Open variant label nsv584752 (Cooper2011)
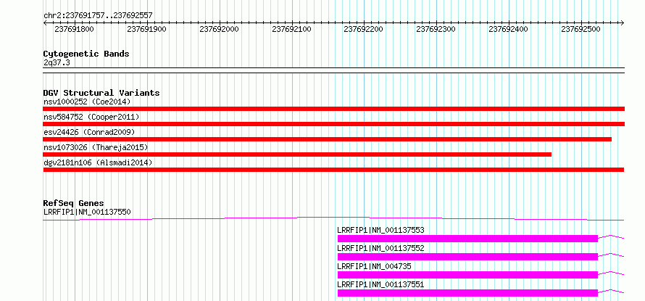The width and height of the screenshot is (645, 301). point(91,117)
